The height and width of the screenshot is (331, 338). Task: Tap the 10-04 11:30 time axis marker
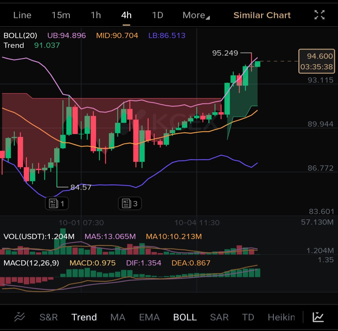tap(197, 223)
